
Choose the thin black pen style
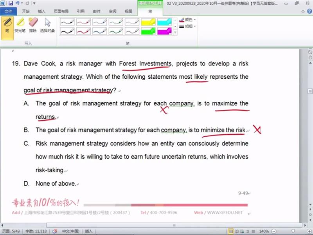(x=67, y=22)
